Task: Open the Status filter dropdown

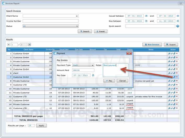Action: tap(77, 26)
